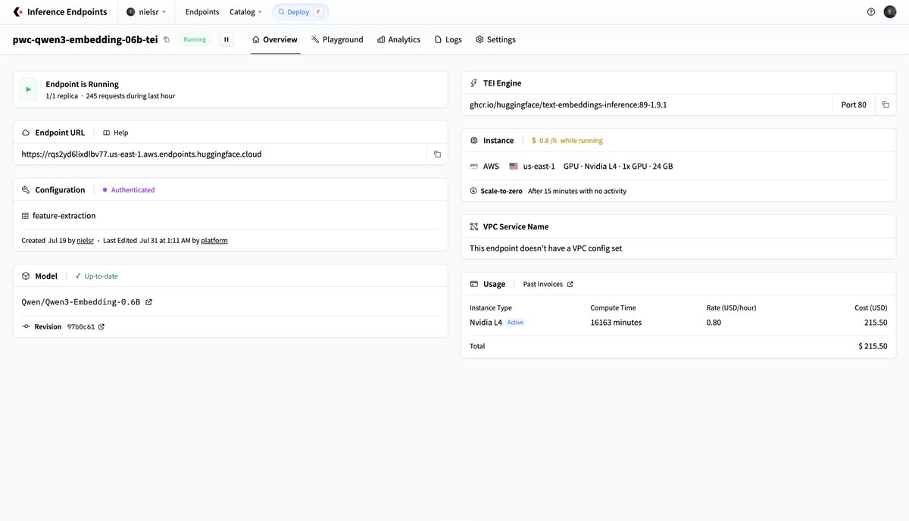Copy the endpoint URL
This screenshot has height=521, width=909.
[437, 154]
